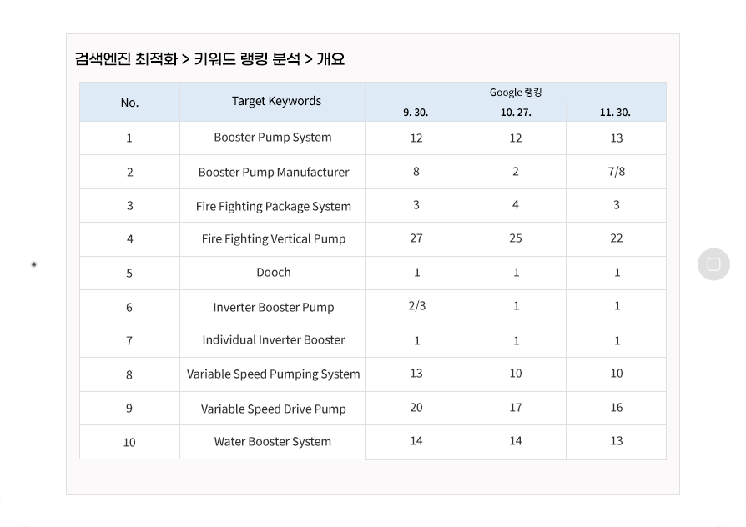The image size is (746, 527).
Task: Click the '17' ranking for Variable Speed Drive Pump
Action: (516, 408)
